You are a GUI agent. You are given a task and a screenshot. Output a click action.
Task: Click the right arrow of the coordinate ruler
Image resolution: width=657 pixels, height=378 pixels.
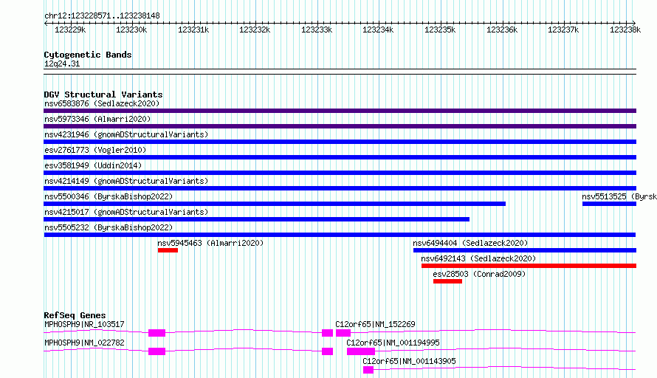click(x=634, y=23)
